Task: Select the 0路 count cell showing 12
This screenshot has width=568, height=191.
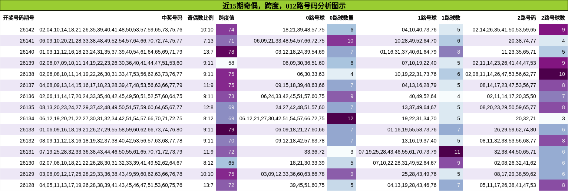Action: tap(341, 118)
